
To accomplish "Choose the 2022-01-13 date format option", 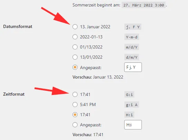I will pyautogui.click(x=75, y=37).
